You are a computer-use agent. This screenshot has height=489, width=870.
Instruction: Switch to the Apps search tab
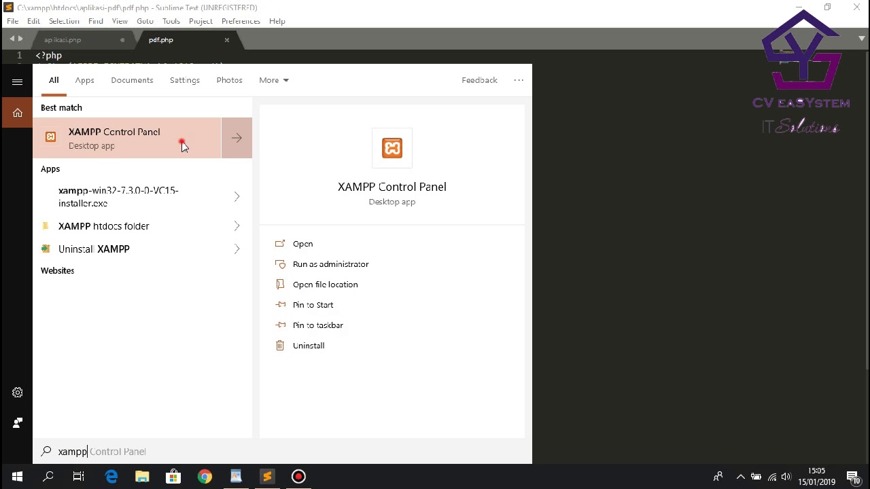84,80
